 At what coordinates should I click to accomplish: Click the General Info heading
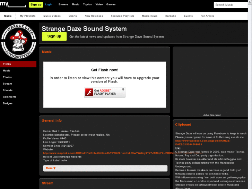52,121
